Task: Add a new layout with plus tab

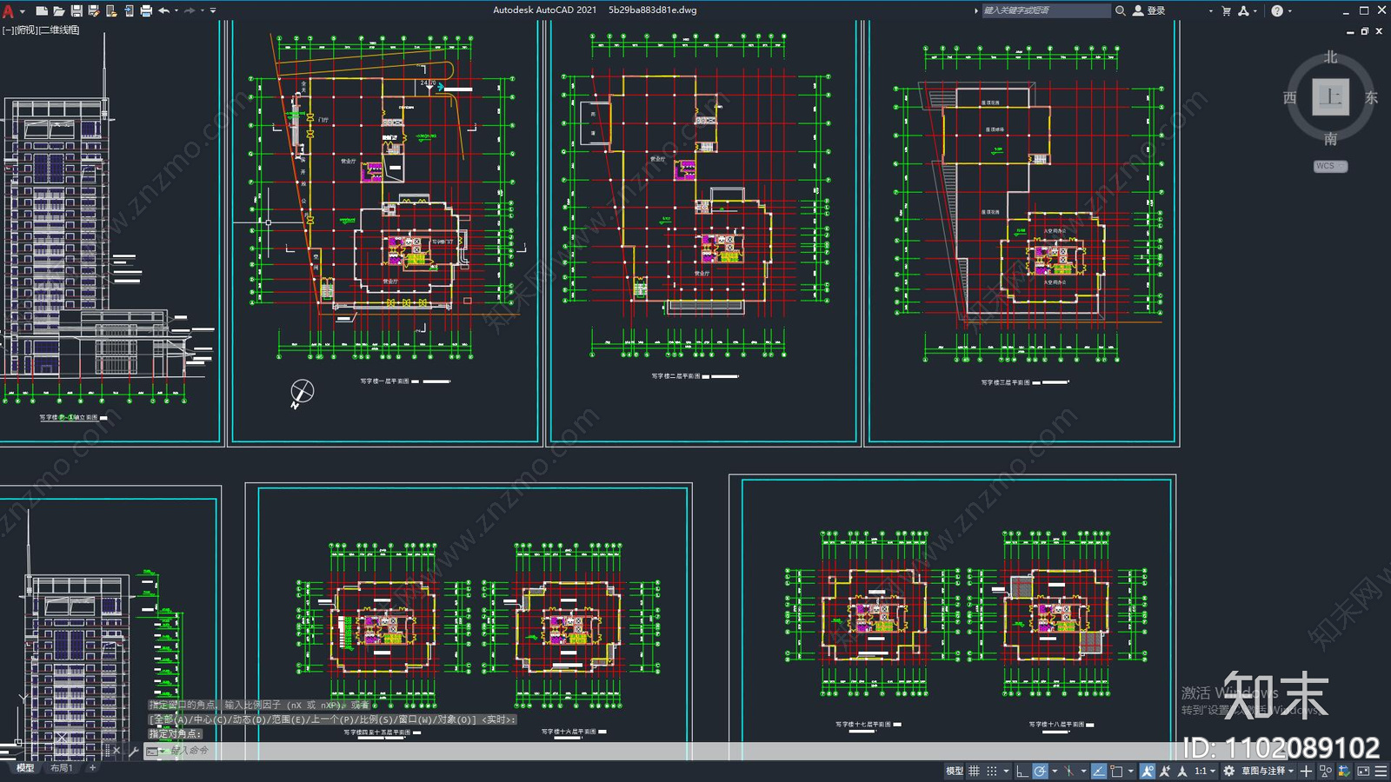Action: click(92, 767)
